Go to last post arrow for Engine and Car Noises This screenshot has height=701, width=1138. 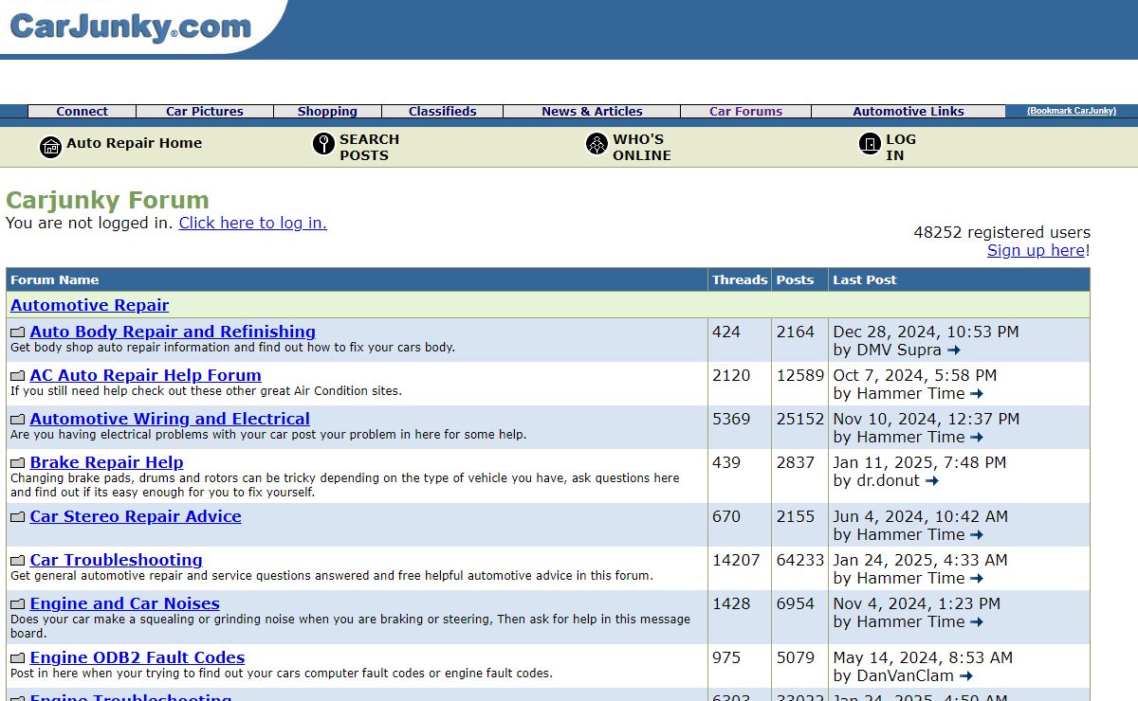(977, 622)
